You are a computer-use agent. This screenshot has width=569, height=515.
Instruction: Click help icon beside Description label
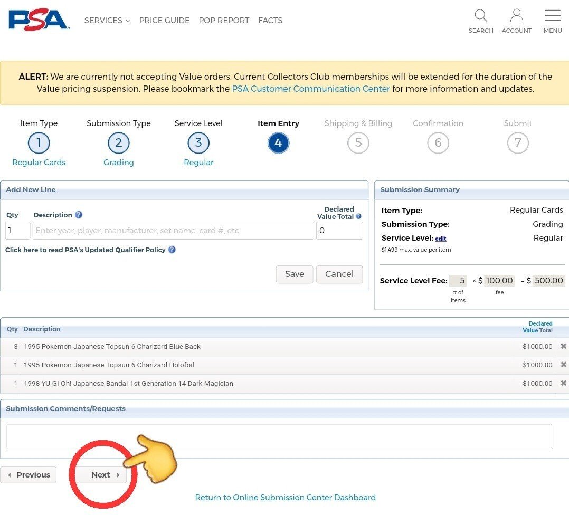point(79,215)
